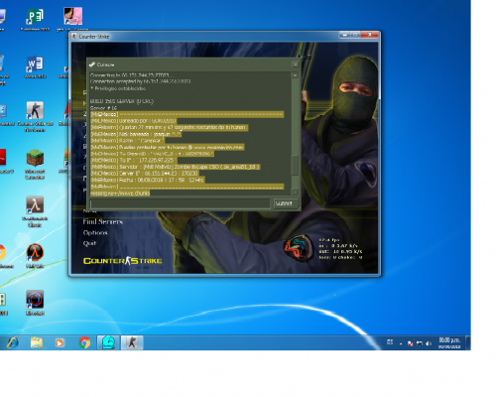Viewport: 496px width, 397px height.
Task: Click the Submit button in console
Action: 284,203
